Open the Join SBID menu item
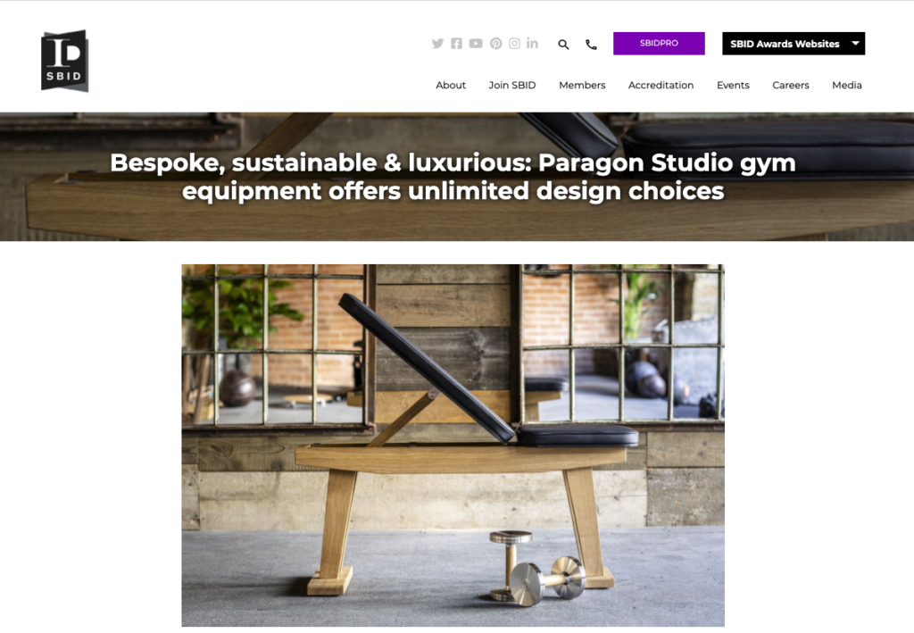Screen dimensions: 914x633 (511, 85)
